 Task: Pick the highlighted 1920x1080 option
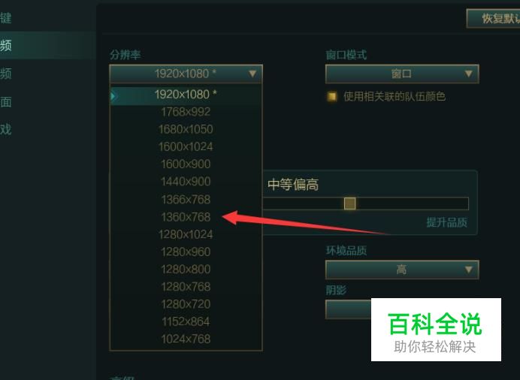point(186,95)
